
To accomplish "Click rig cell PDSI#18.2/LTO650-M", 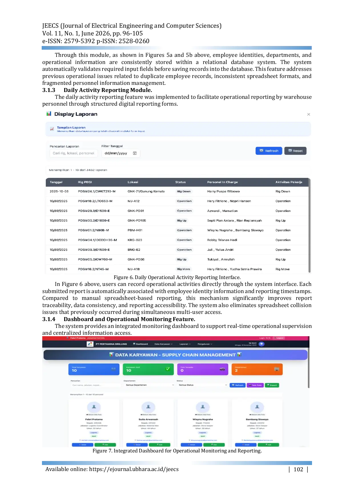I will click(x=95, y=201).
